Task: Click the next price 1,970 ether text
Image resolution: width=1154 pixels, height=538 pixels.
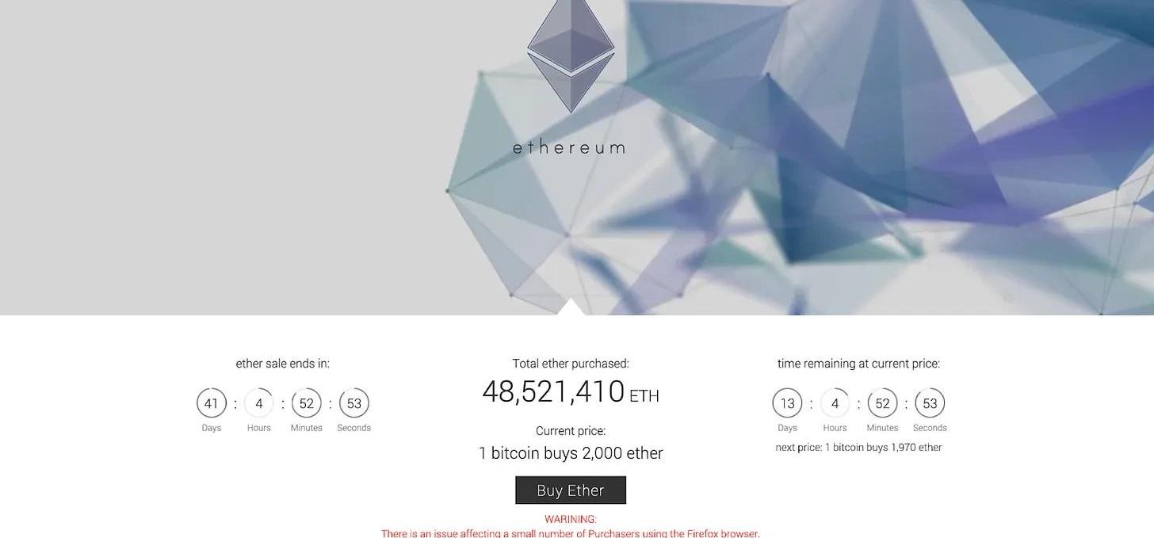Action: [x=858, y=448]
